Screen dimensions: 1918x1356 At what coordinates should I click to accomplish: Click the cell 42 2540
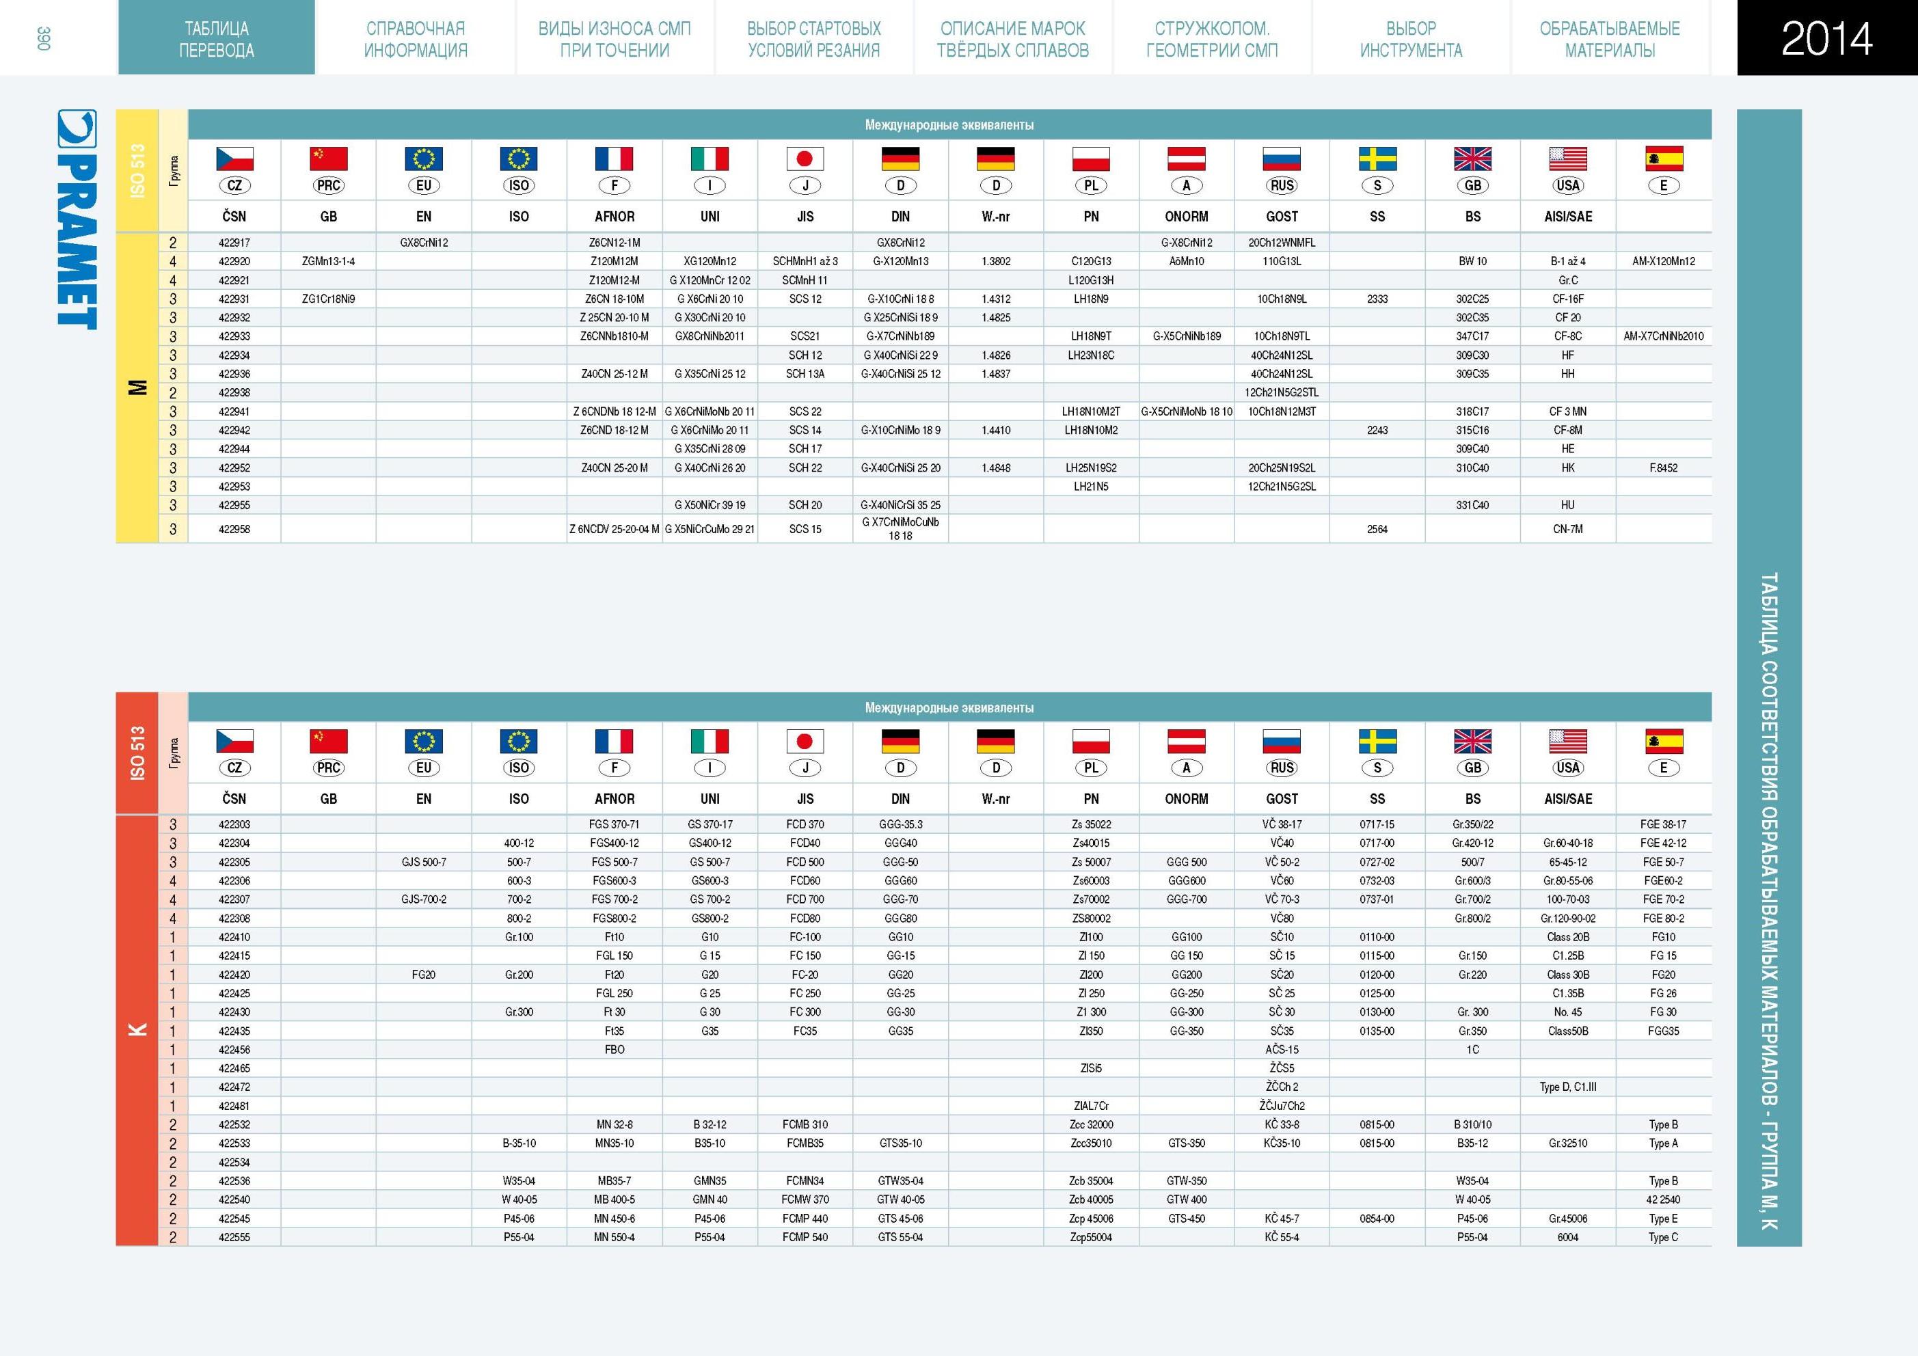[x=1663, y=1199]
